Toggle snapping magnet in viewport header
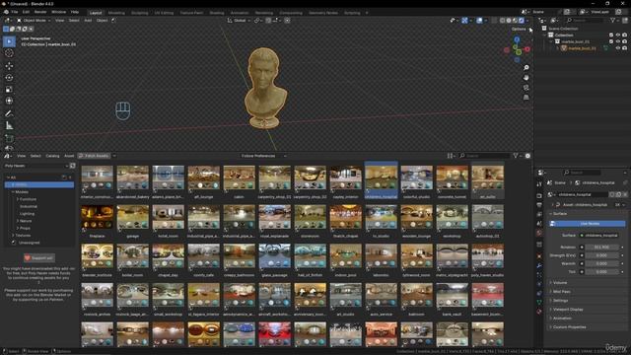 (268, 20)
